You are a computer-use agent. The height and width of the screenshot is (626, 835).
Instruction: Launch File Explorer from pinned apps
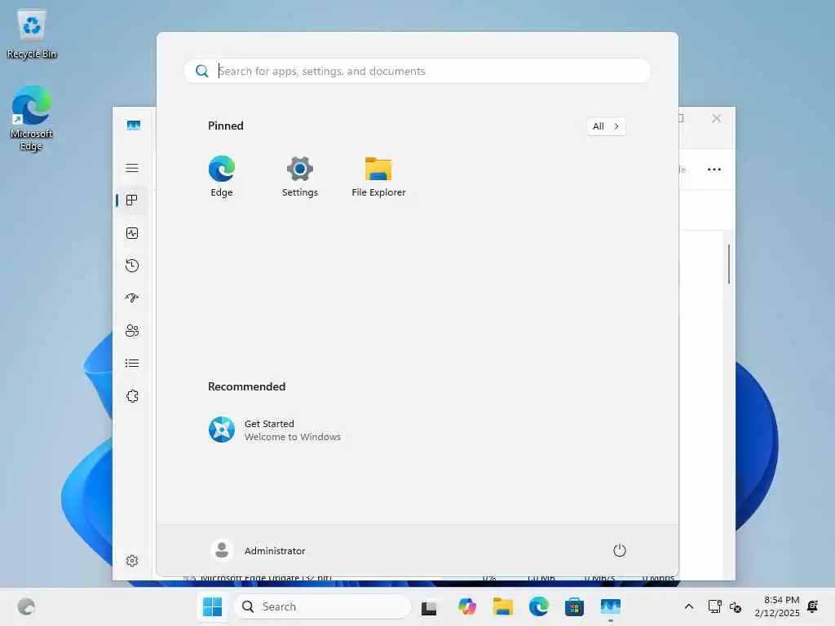click(378, 176)
